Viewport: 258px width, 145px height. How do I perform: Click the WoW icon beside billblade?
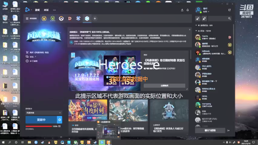(x=230, y=52)
